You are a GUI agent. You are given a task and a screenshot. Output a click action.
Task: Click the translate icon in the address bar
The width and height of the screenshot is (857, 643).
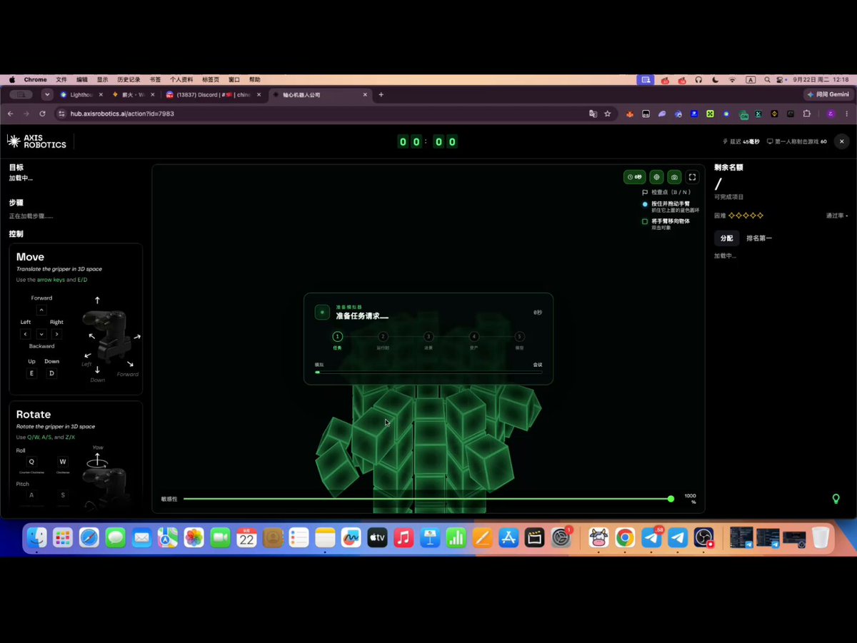(593, 113)
